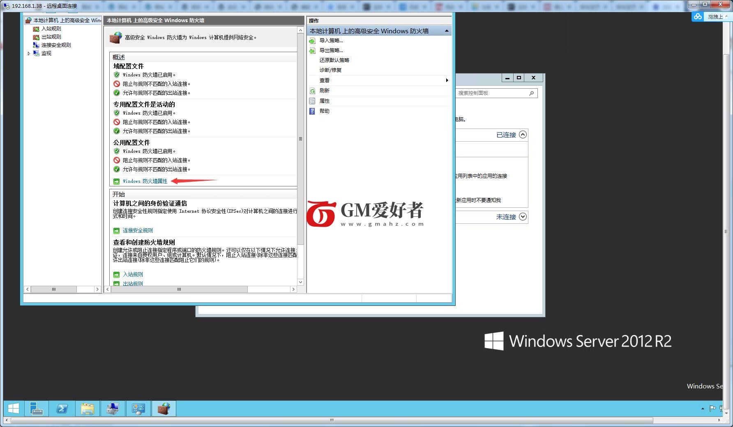Click the red block icon under 公用配置文件
This screenshot has width=733, height=427.
[117, 160]
